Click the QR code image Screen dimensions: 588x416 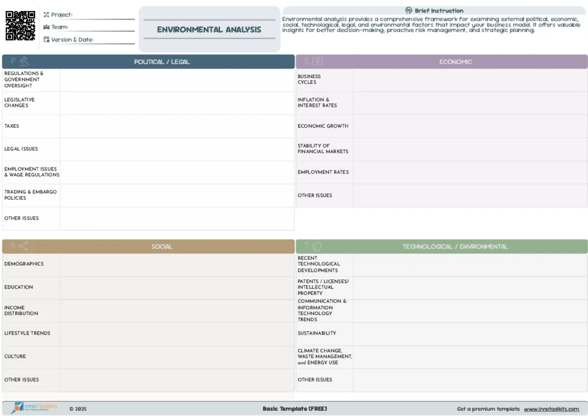pos(20,26)
